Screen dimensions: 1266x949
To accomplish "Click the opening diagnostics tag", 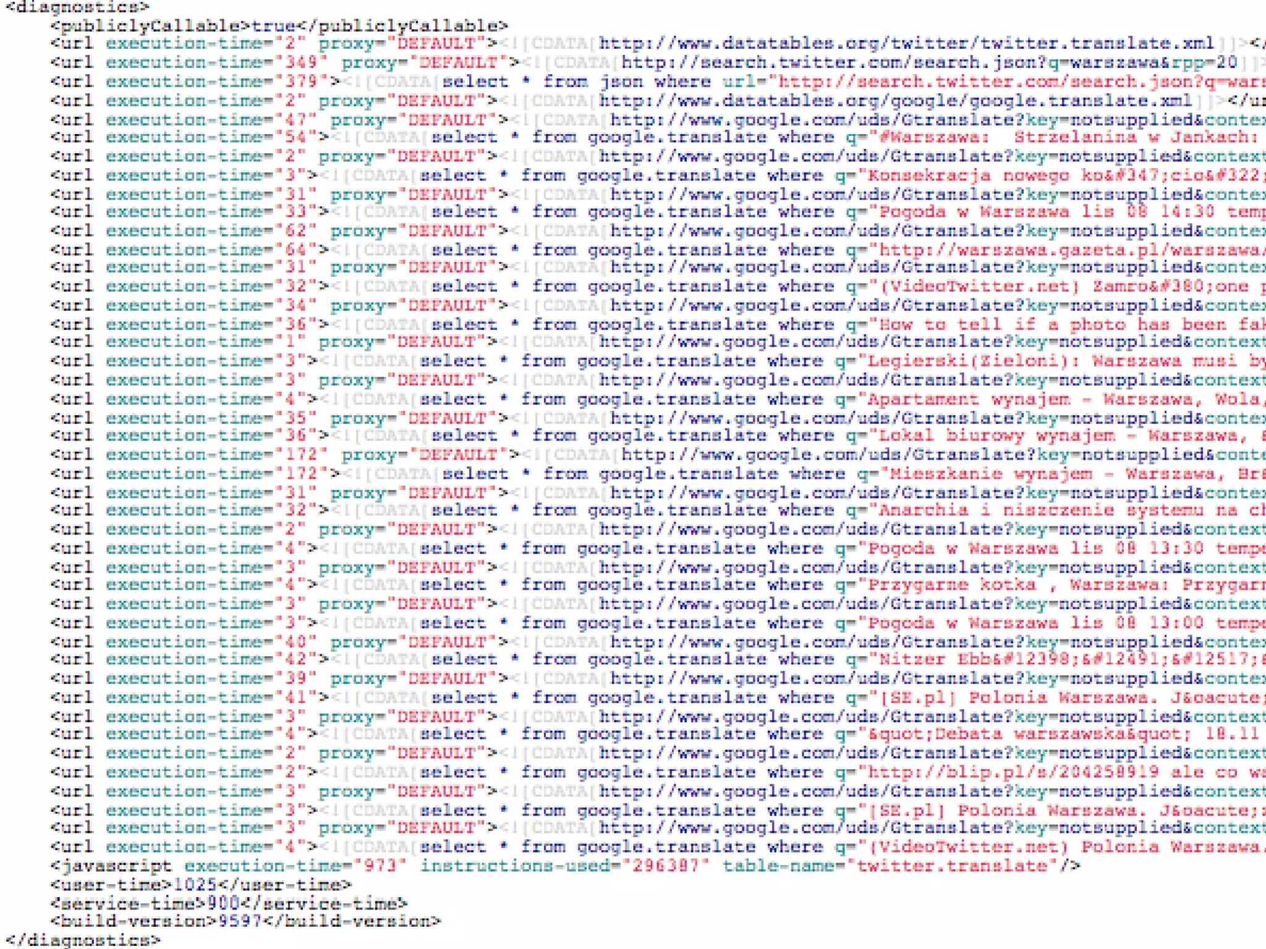I will click(x=77, y=7).
